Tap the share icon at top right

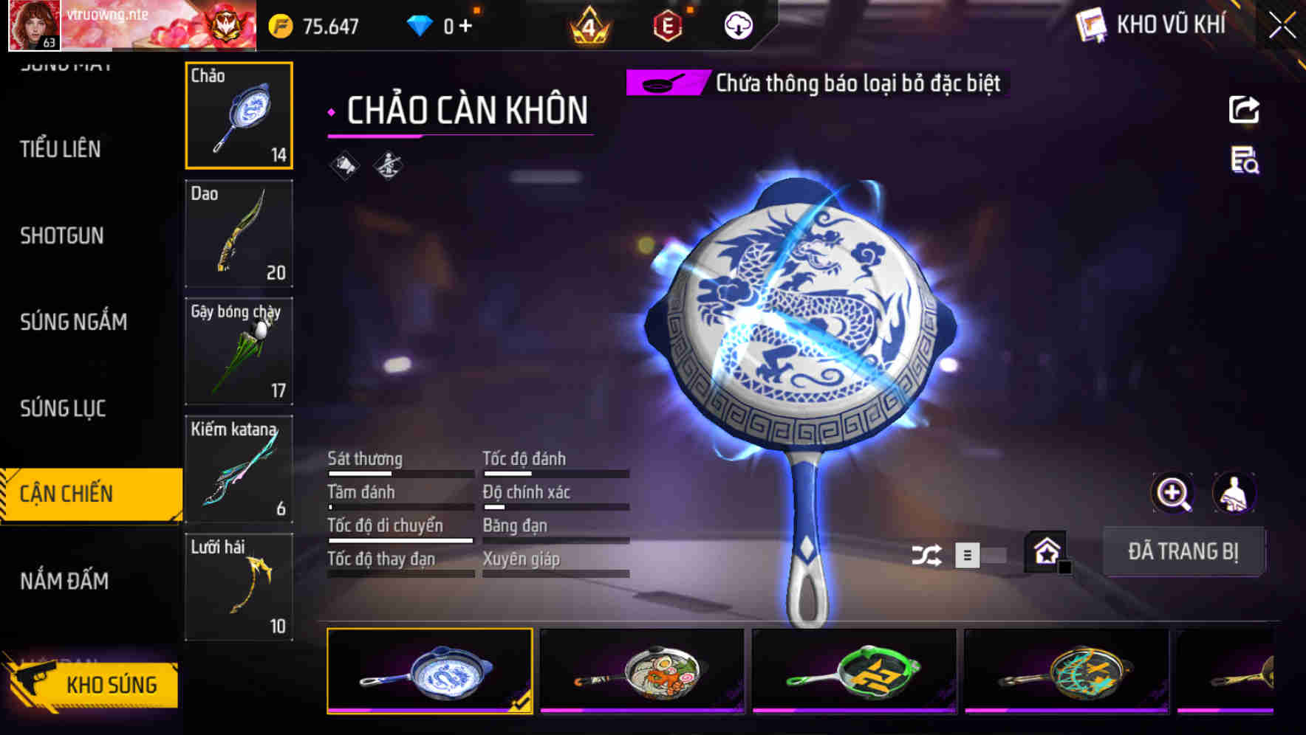[x=1244, y=110]
